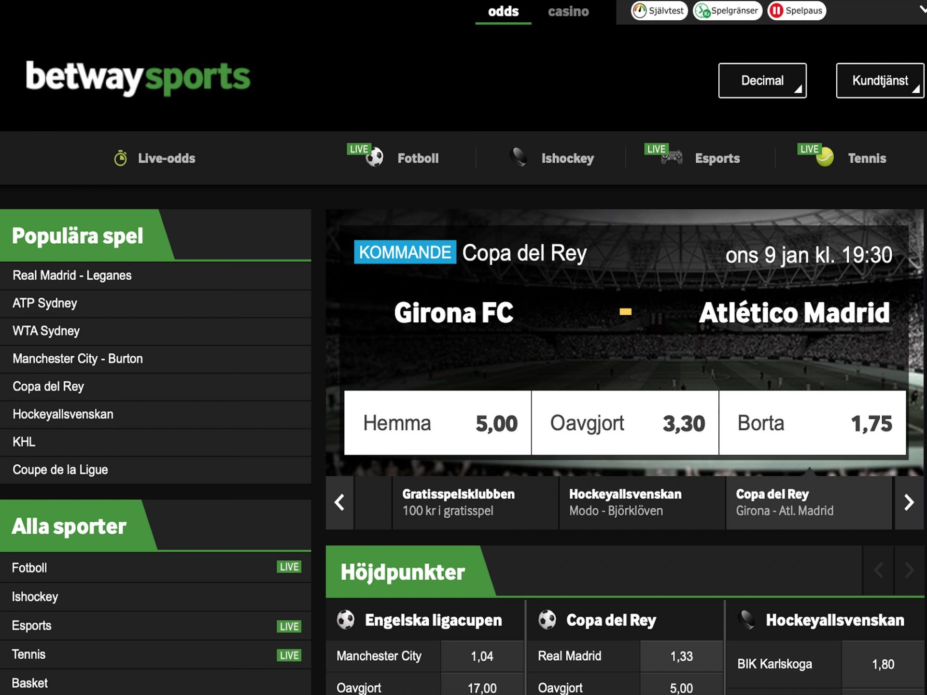Switch to the odds tab
This screenshot has height=695, width=927.
coord(503,12)
